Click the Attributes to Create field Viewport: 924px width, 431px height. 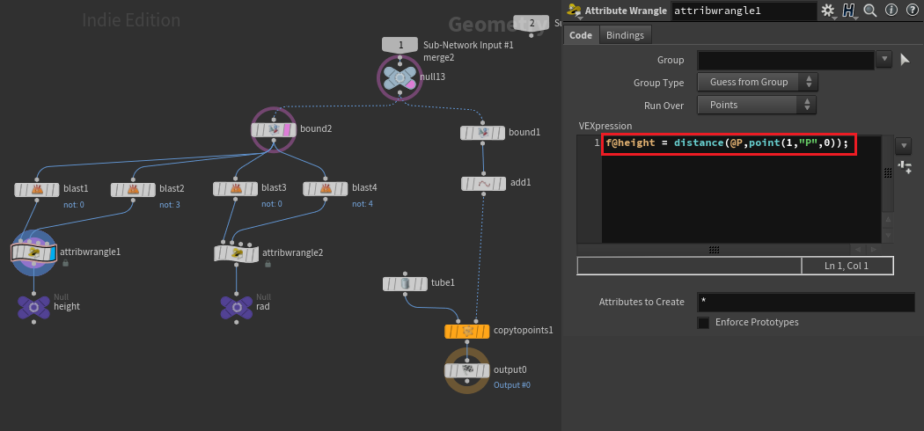(806, 302)
